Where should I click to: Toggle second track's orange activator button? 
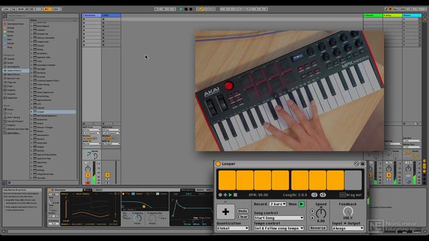[107, 175]
